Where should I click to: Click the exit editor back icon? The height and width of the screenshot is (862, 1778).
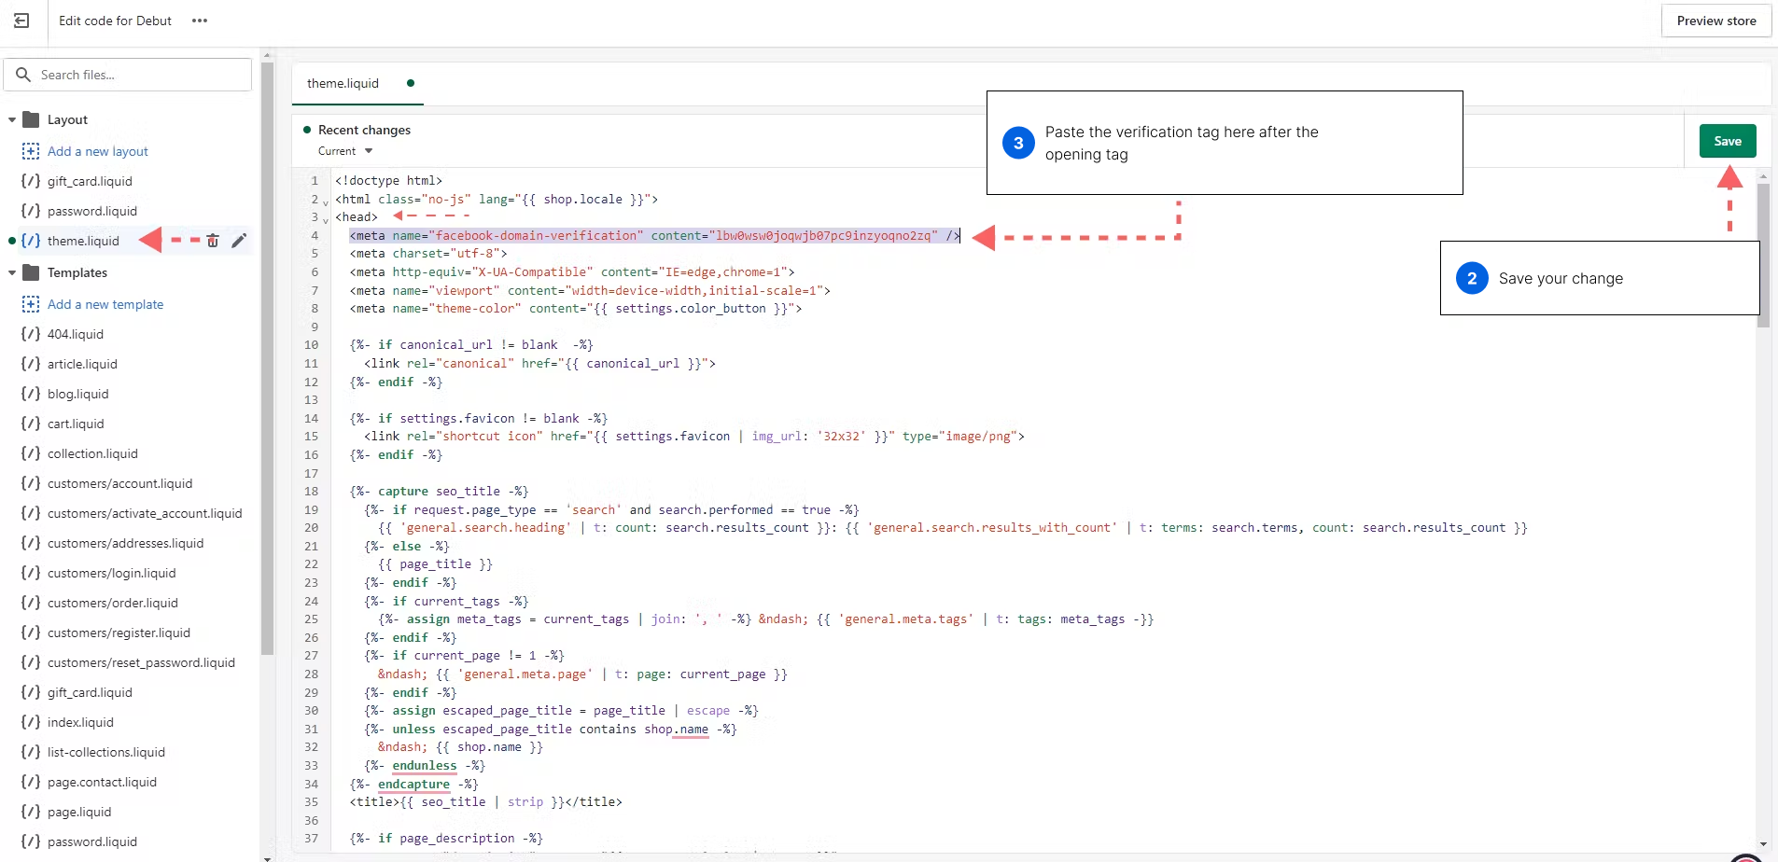click(x=21, y=21)
